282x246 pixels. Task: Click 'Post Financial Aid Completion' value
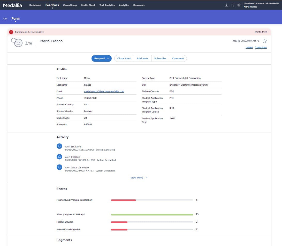click(x=185, y=78)
